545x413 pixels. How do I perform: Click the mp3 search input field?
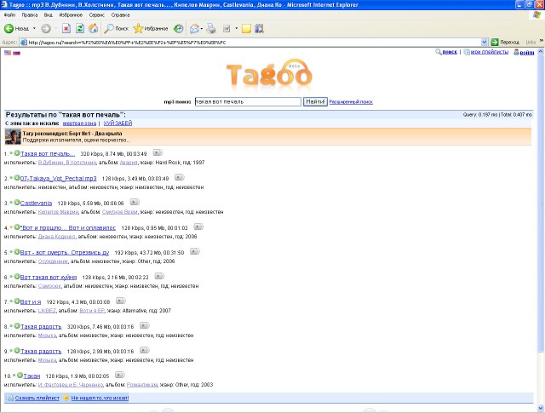[x=248, y=101]
